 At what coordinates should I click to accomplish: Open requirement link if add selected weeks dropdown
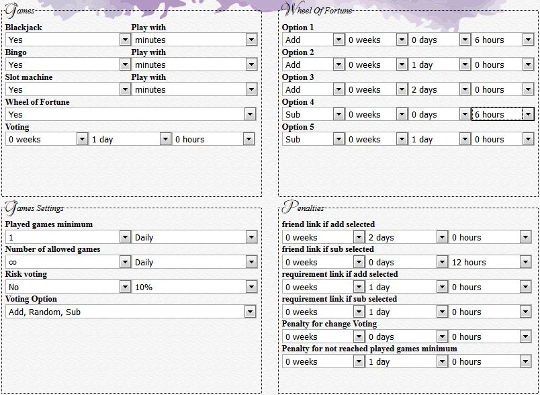click(x=323, y=287)
